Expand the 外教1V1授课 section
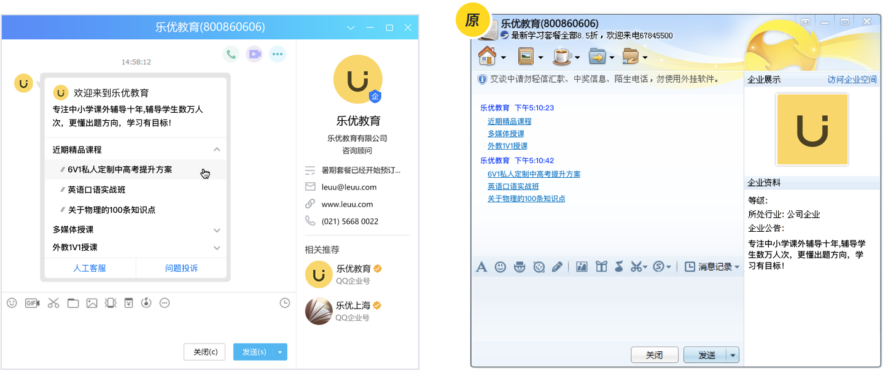The height and width of the screenshot is (379, 888). click(x=217, y=248)
